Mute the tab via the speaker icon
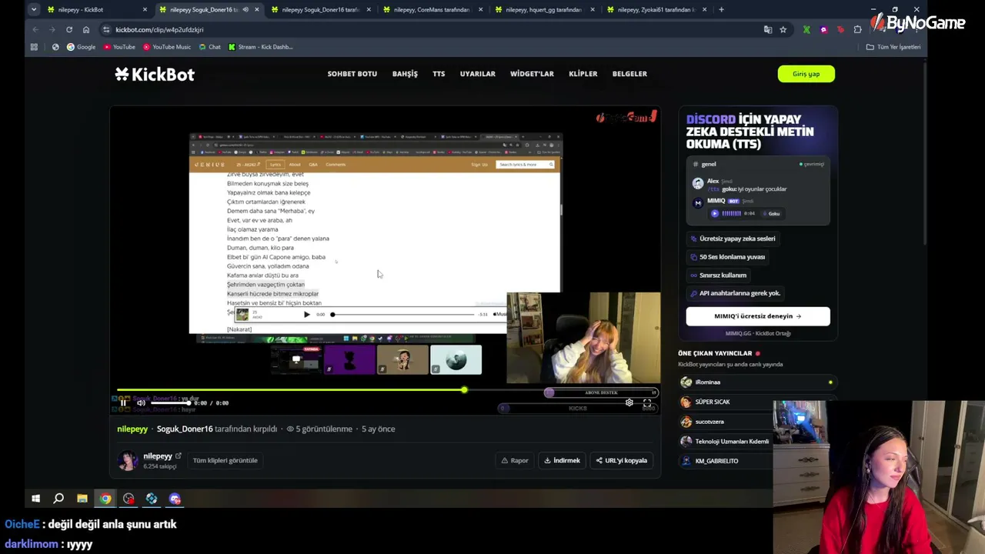This screenshot has width=985, height=554. [245, 9]
